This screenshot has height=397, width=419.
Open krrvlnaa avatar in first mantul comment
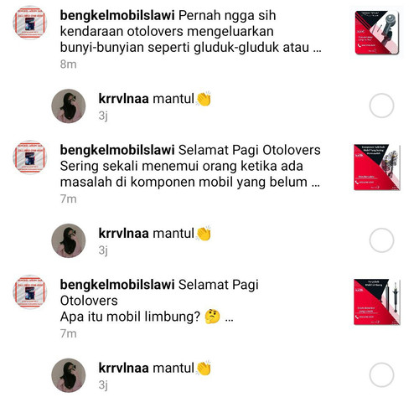click(69, 106)
